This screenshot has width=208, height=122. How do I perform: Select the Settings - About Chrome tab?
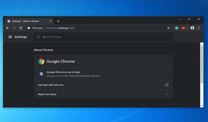pos(29,21)
